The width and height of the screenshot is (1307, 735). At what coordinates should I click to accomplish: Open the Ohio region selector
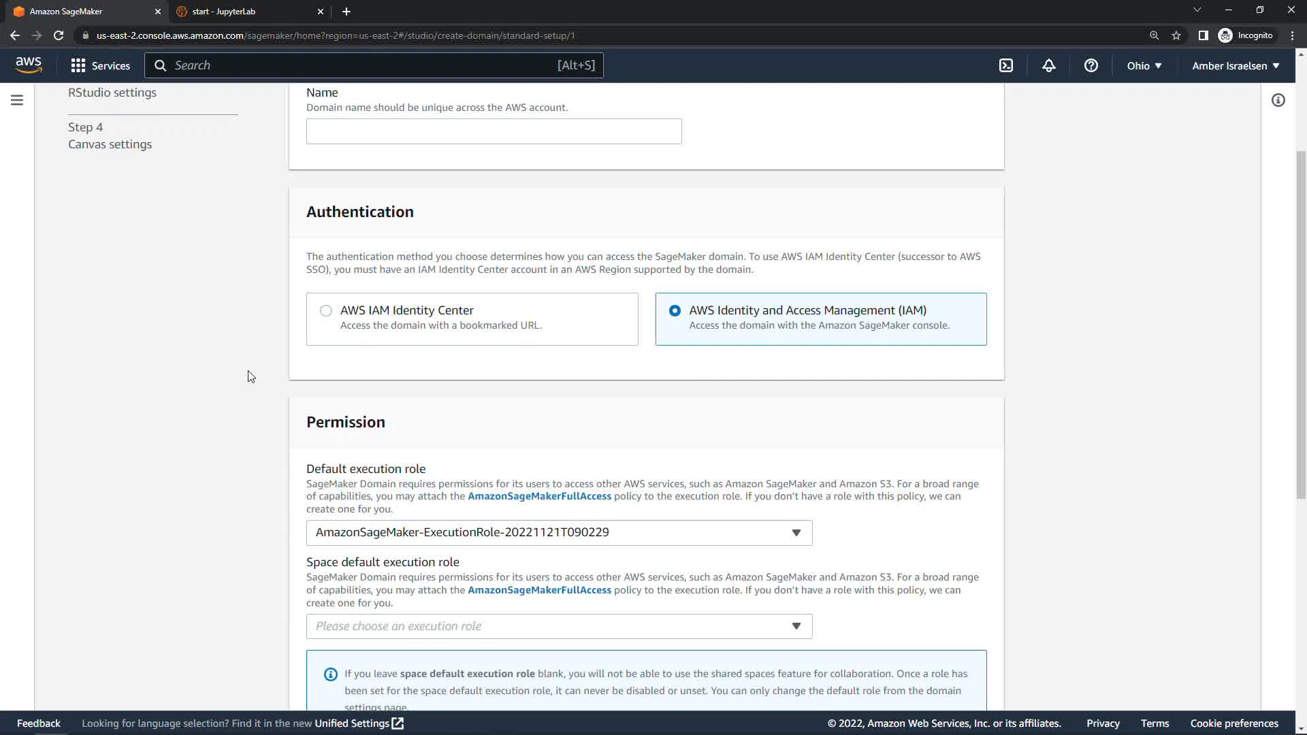(1144, 65)
